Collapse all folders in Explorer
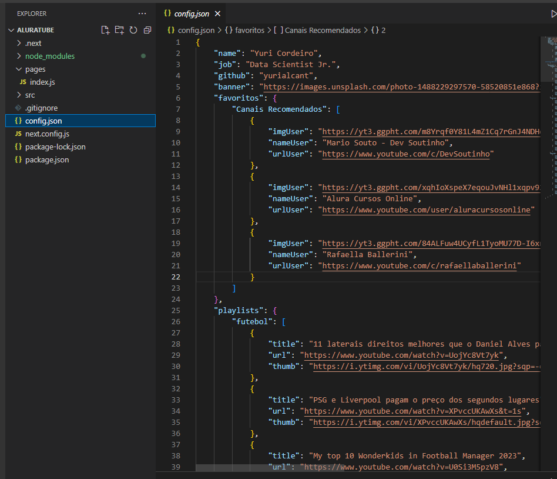The height and width of the screenshot is (479, 557). click(x=147, y=29)
